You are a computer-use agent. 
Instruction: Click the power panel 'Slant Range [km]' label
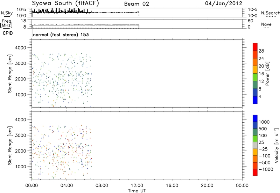click(10, 74)
